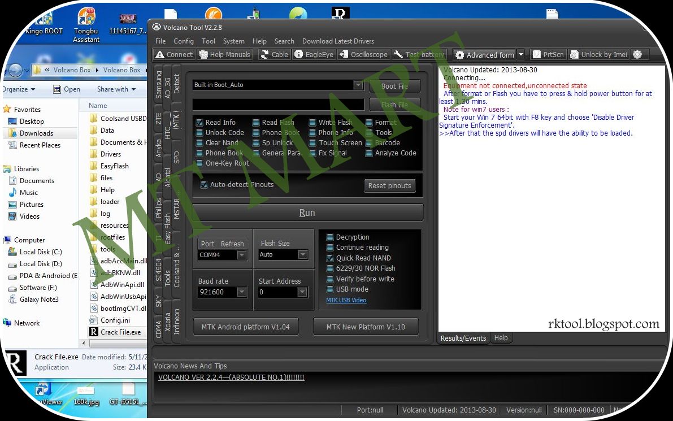Check Verify before write option
673x421 pixels.
point(329,279)
